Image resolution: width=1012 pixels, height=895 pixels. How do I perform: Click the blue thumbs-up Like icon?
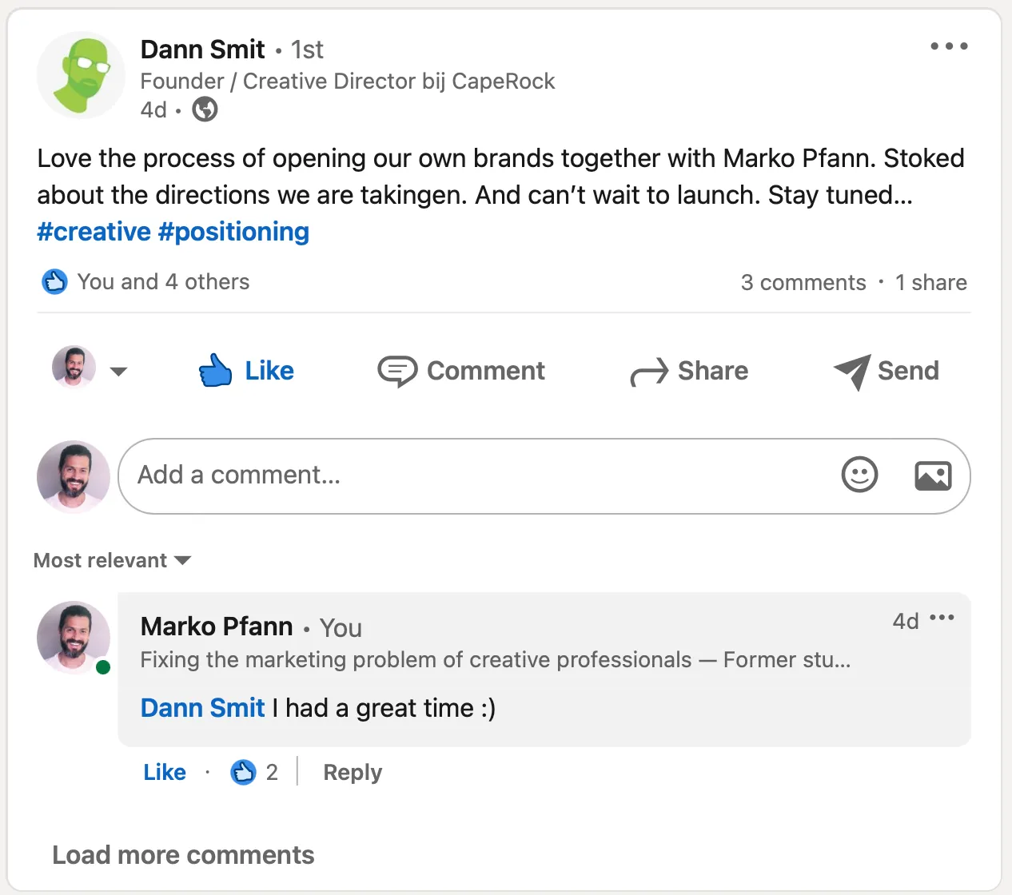point(215,371)
